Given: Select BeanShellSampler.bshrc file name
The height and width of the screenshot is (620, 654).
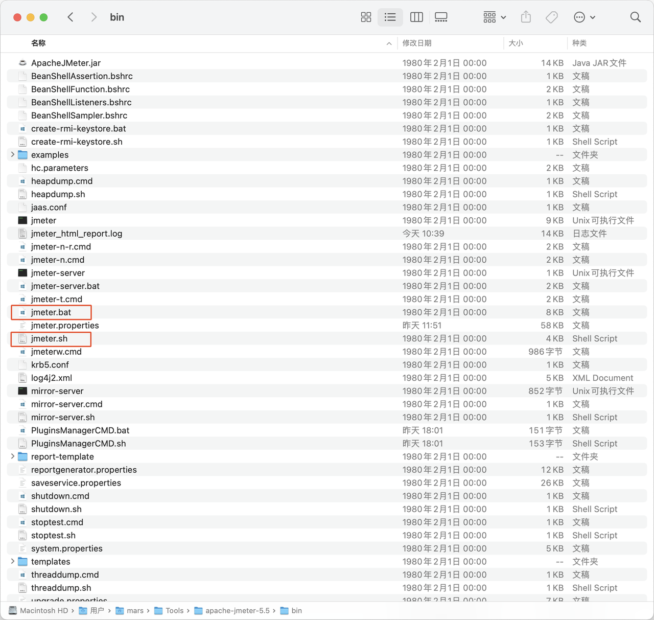Looking at the screenshot, I should [79, 116].
